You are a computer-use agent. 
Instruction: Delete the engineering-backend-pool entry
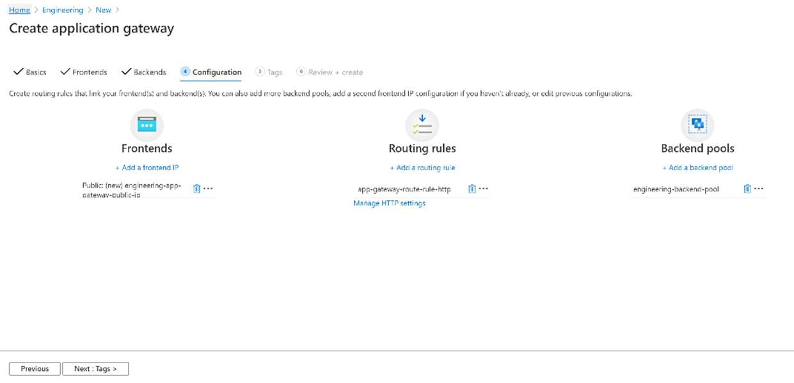(747, 189)
